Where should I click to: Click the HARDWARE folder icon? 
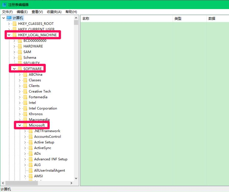click(20, 46)
